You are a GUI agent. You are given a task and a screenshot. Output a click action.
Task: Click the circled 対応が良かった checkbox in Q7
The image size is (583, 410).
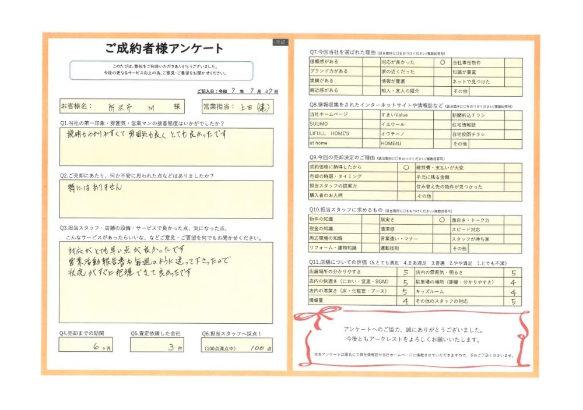442,62
